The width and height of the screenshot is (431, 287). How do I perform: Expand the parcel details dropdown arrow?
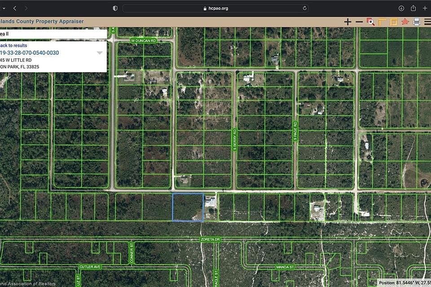coord(100,53)
